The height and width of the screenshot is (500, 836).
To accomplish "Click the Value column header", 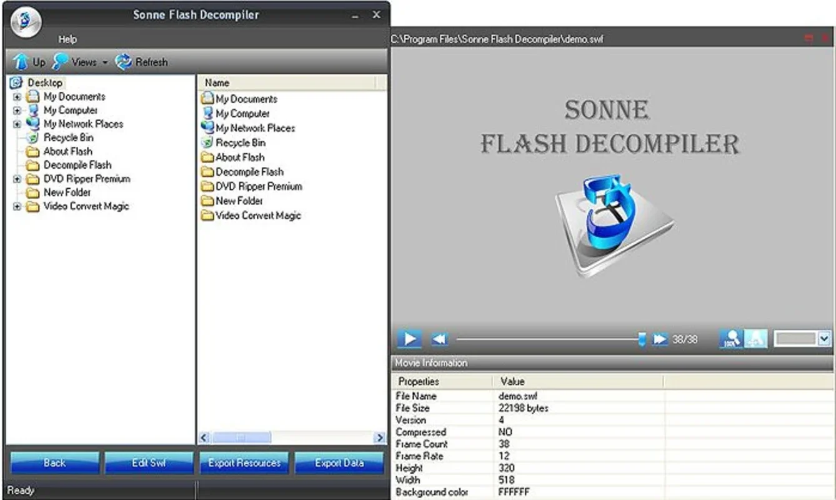I will (578, 381).
